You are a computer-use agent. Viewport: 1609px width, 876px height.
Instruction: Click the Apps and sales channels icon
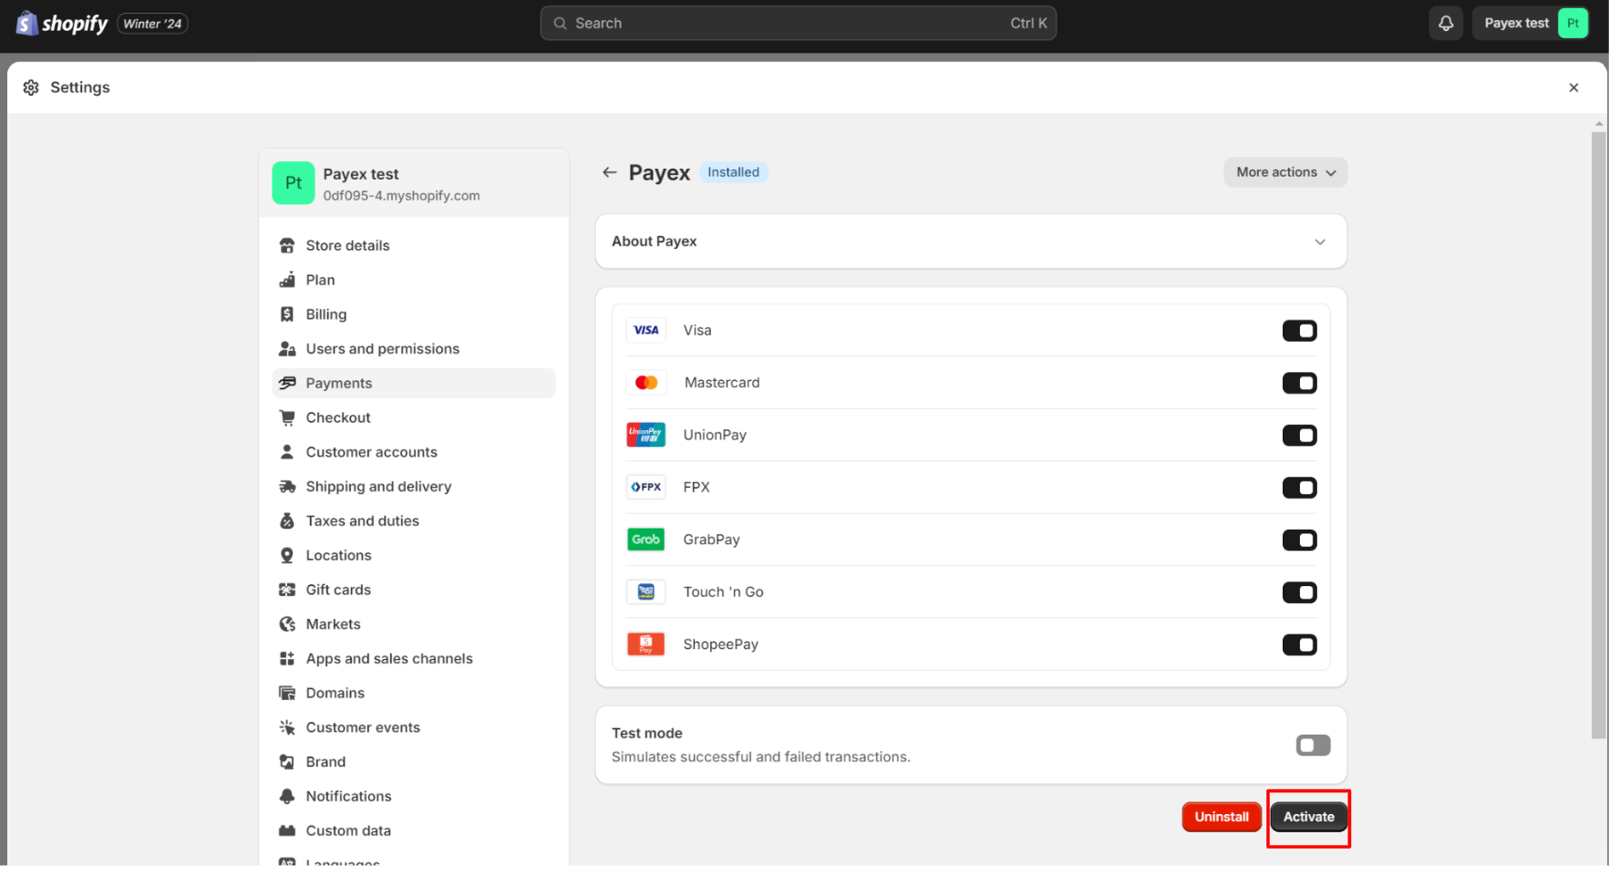(287, 659)
